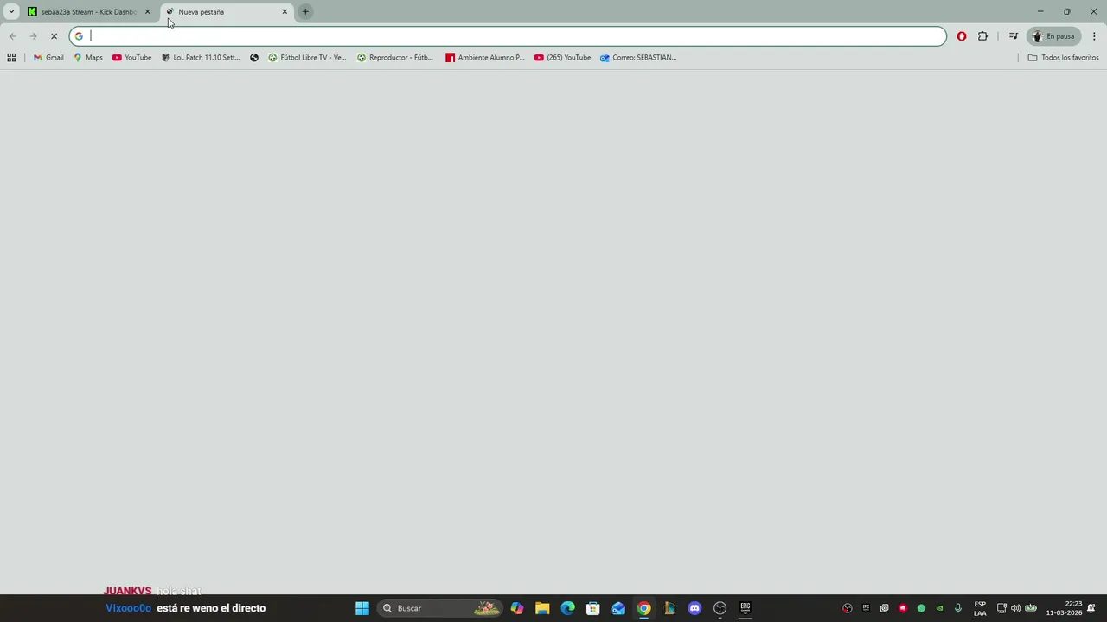This screenshot has width=1107, height=622.
Task: Open OBS Studio from the taskbar
Action: pos(720,608)
